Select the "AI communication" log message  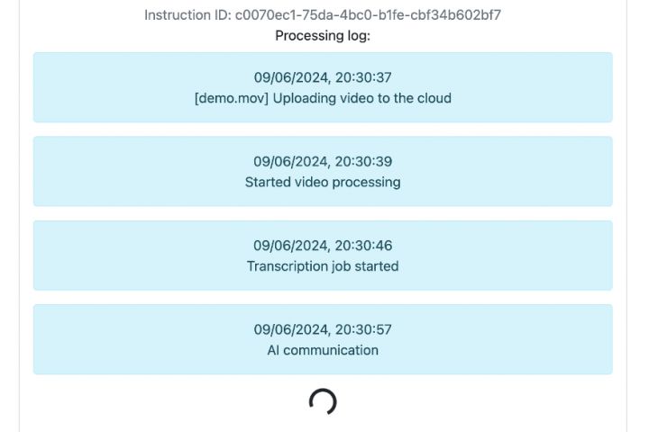(323, 350)
